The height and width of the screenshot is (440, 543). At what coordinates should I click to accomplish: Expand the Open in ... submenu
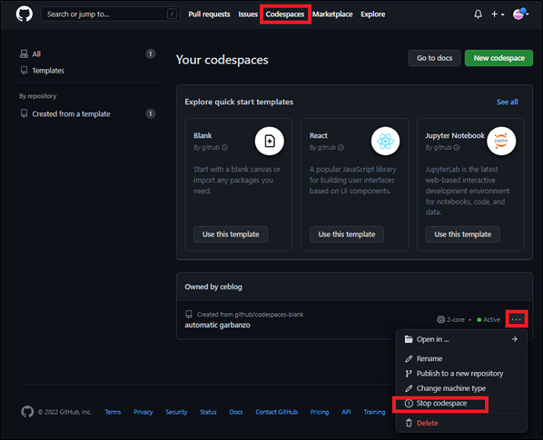461,339
